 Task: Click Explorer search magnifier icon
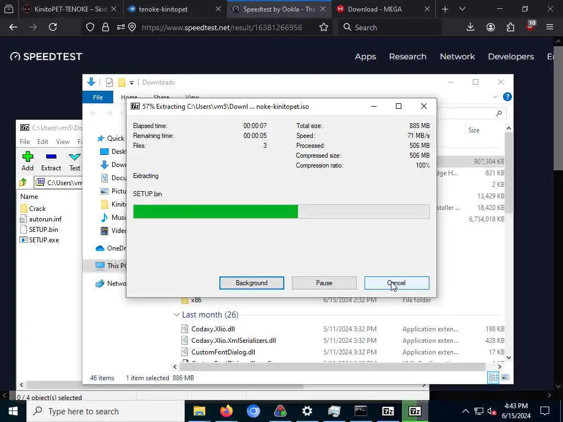click(x=499, y=113)
